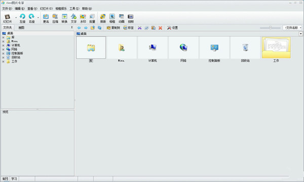
Task: Expand the 计算机 node in folder tree
Action: (x=3, y=45)
